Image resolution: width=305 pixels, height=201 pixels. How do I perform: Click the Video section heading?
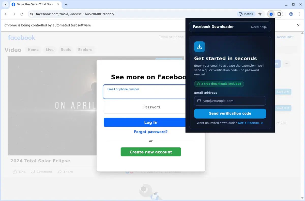(x=13, y=50)
